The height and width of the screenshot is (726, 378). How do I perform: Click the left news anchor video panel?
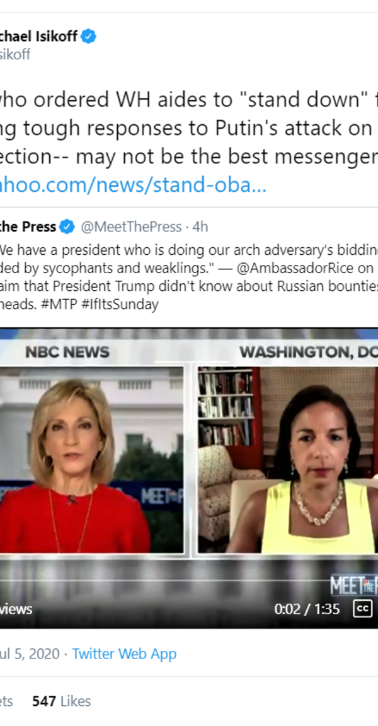click(x=91, y=460)
